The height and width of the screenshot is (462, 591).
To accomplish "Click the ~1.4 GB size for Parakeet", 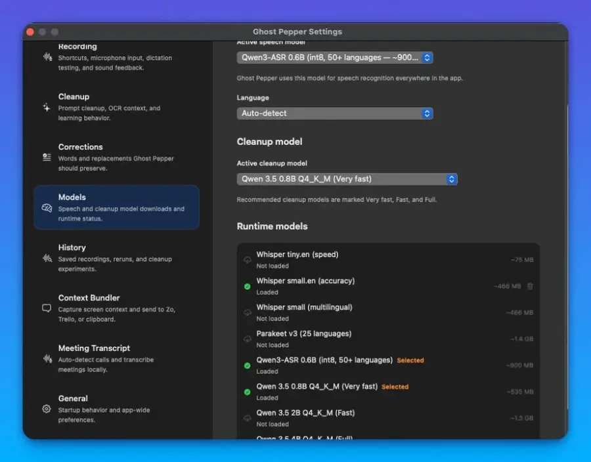I will point(522,339).
